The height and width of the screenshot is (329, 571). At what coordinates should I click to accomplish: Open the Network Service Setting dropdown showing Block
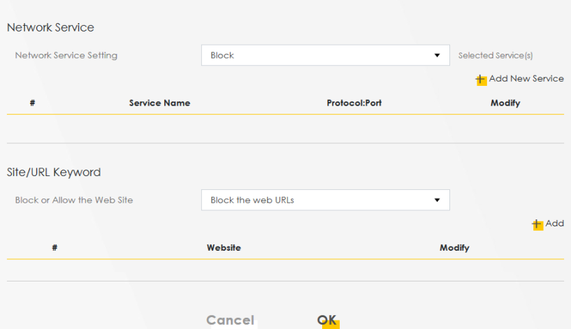(x=325, y=55)
